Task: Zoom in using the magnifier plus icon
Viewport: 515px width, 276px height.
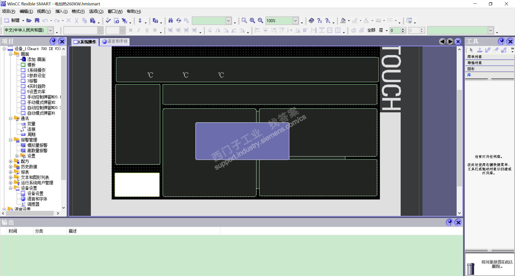Action: [x=252, y=20]
